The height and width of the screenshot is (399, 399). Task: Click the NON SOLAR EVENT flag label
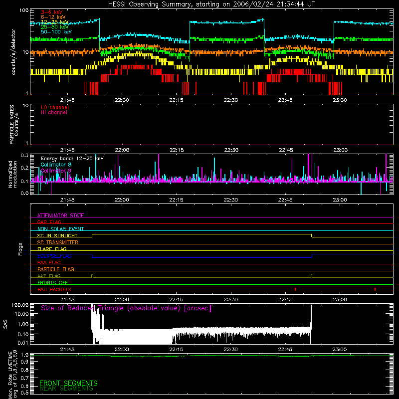click(60, 229)
